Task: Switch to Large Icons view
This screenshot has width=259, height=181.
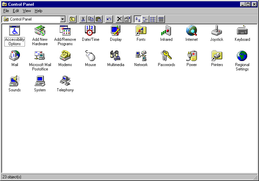Action: [x=138, y=19]
